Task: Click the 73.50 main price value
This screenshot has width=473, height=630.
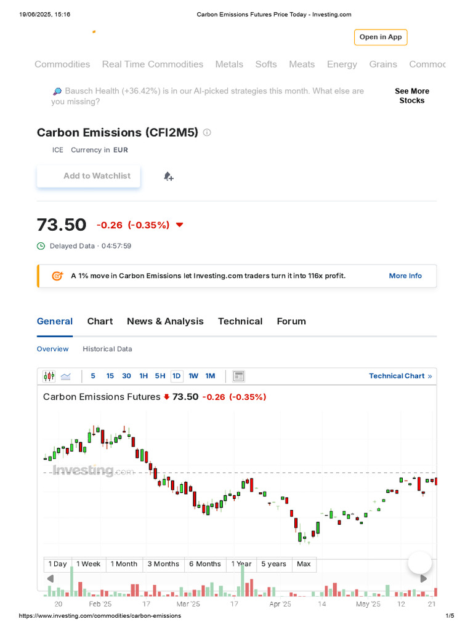Action: tap(62, 225)
